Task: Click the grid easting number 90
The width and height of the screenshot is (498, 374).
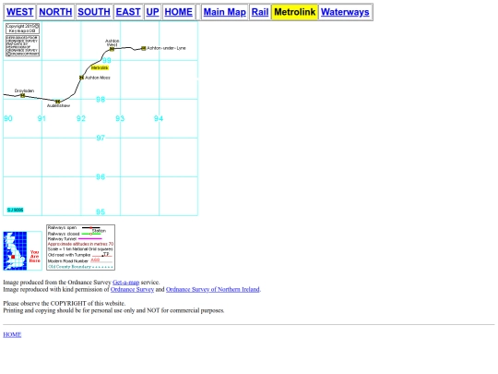Action: [8, 118]
